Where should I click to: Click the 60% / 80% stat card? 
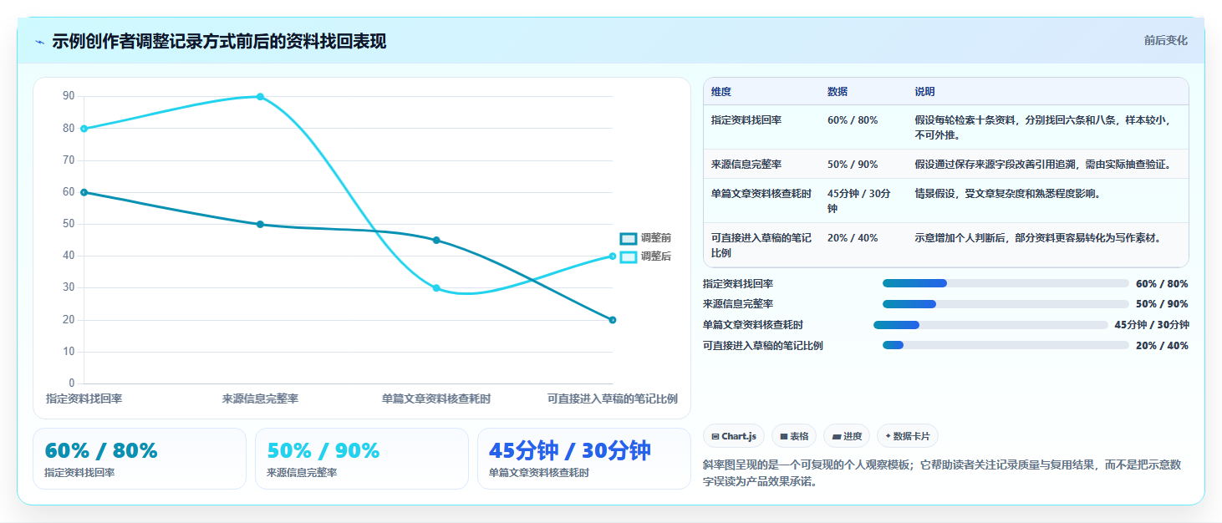click(x=140, y=459)
